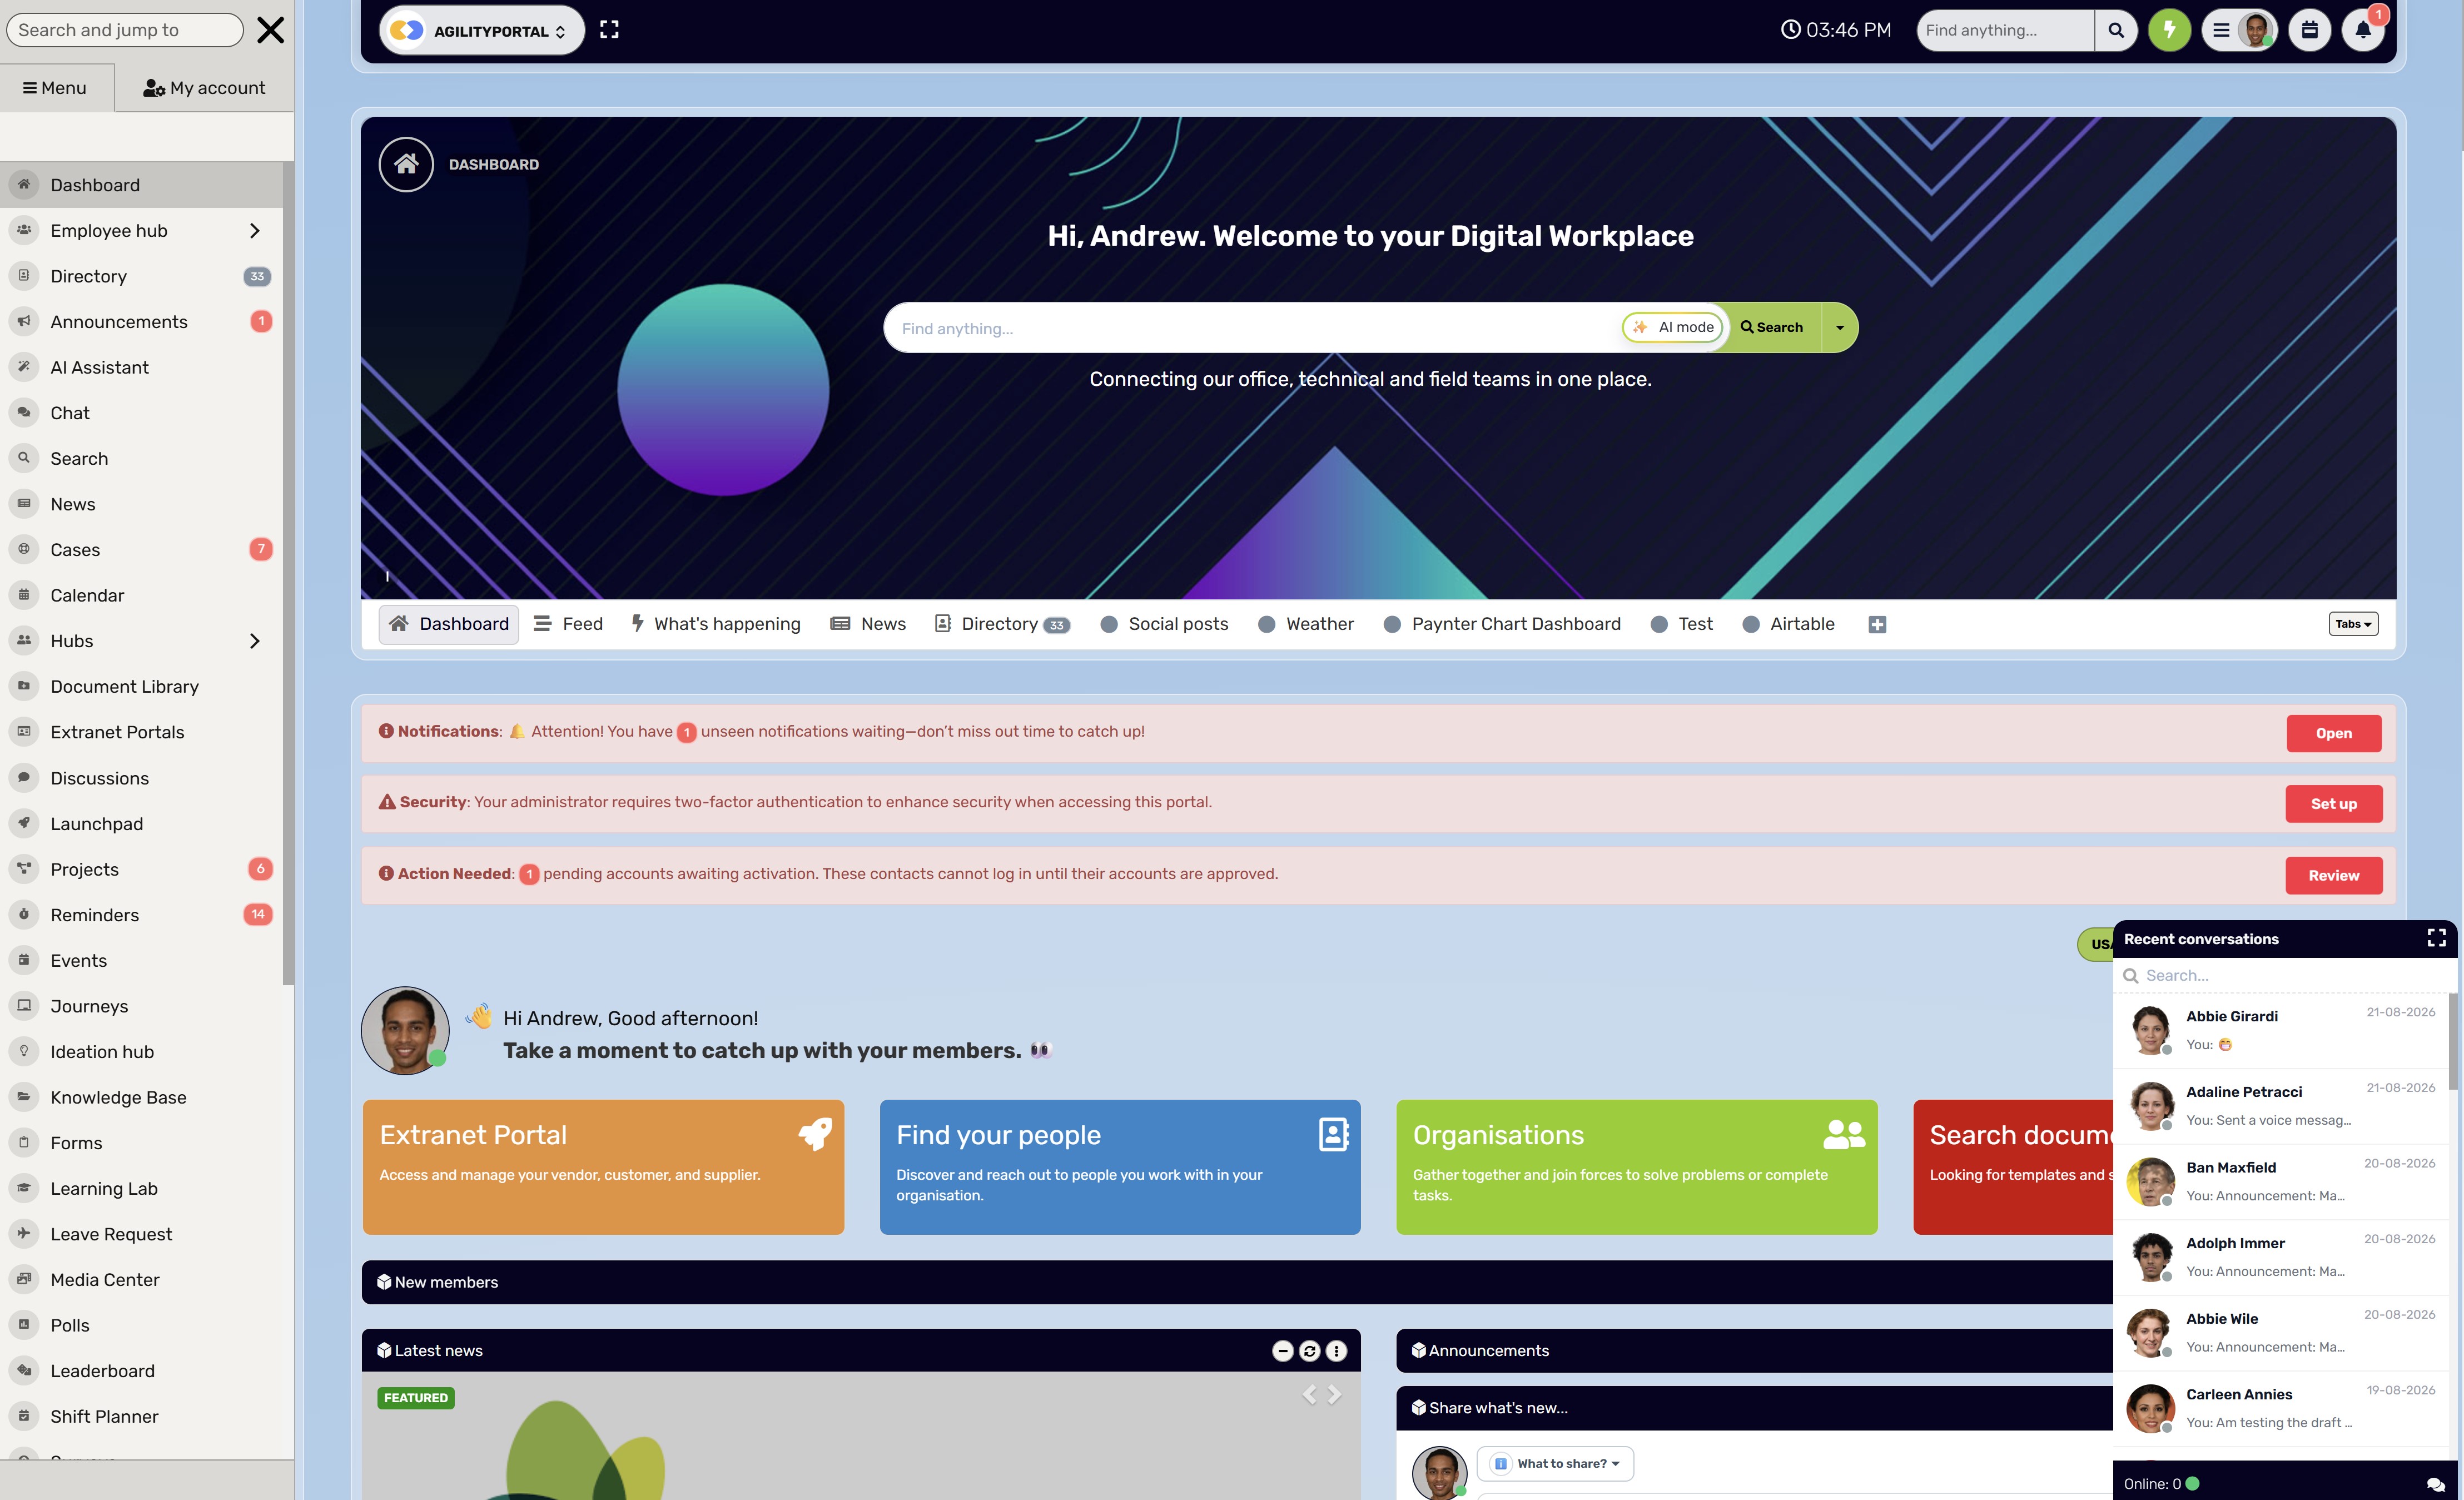The width and height of the screenshot is (2464, 1500).
Task: Click the green lightning bolt quick-action icon
Action: tap(2169, 30)
